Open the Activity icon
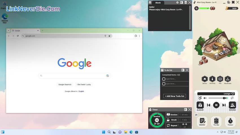240x135 pixels. click(x=212, y=79)
